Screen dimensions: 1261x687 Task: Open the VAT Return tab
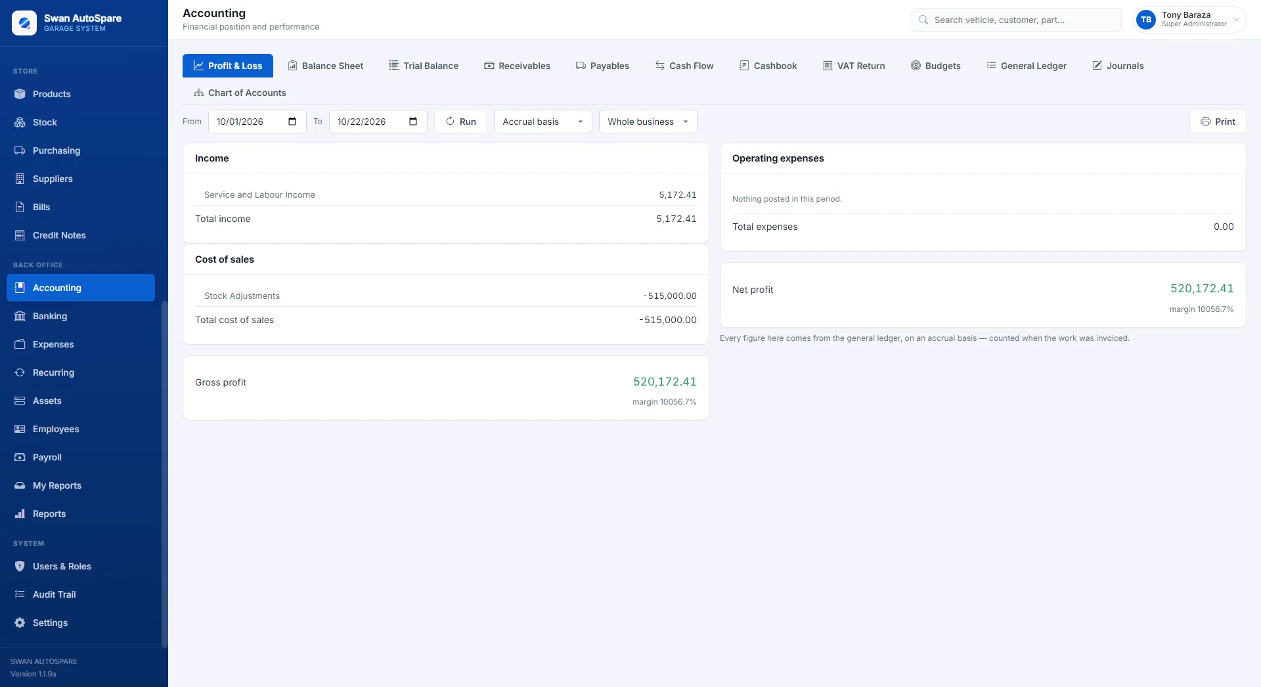point(854,66)
